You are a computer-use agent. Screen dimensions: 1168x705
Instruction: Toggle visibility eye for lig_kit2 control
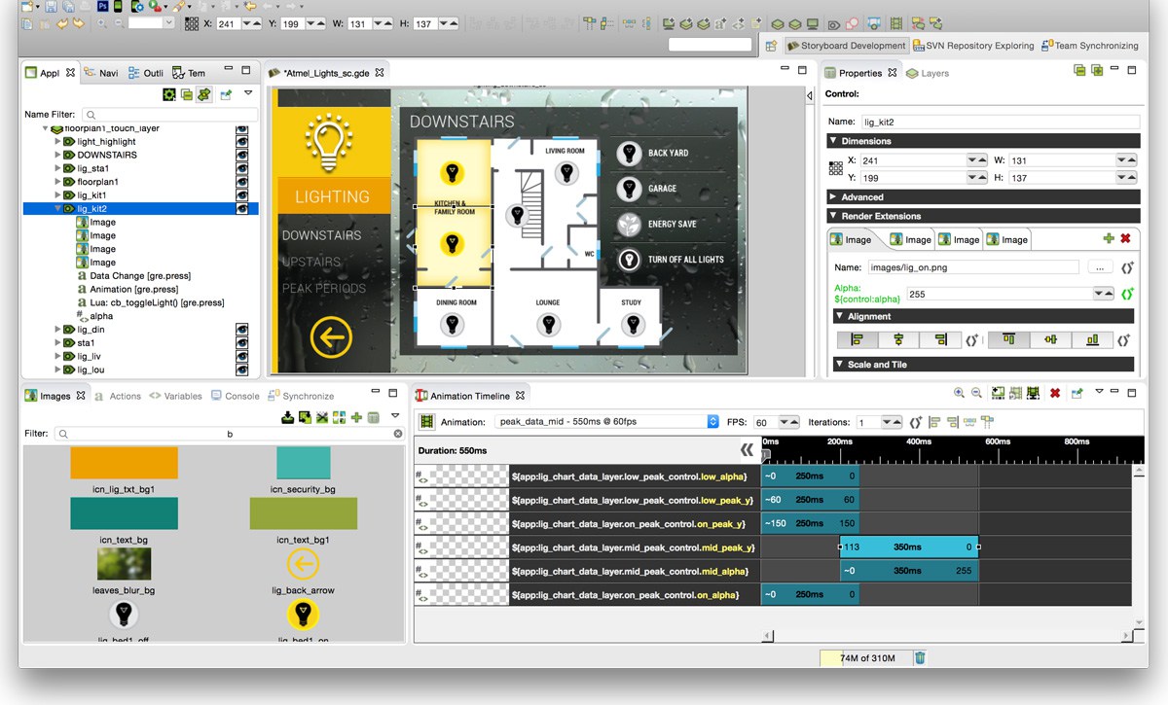click(x=241, y=208)
